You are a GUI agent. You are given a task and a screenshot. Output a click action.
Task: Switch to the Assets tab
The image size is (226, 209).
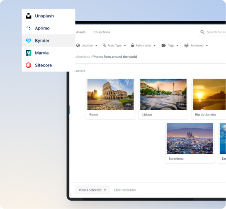(x=81, y=32)
